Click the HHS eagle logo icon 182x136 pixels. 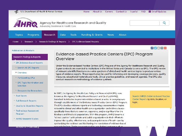[16, 12]
